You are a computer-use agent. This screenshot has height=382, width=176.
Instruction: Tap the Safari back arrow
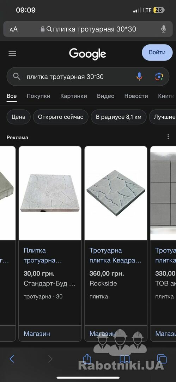pos(12,359)
